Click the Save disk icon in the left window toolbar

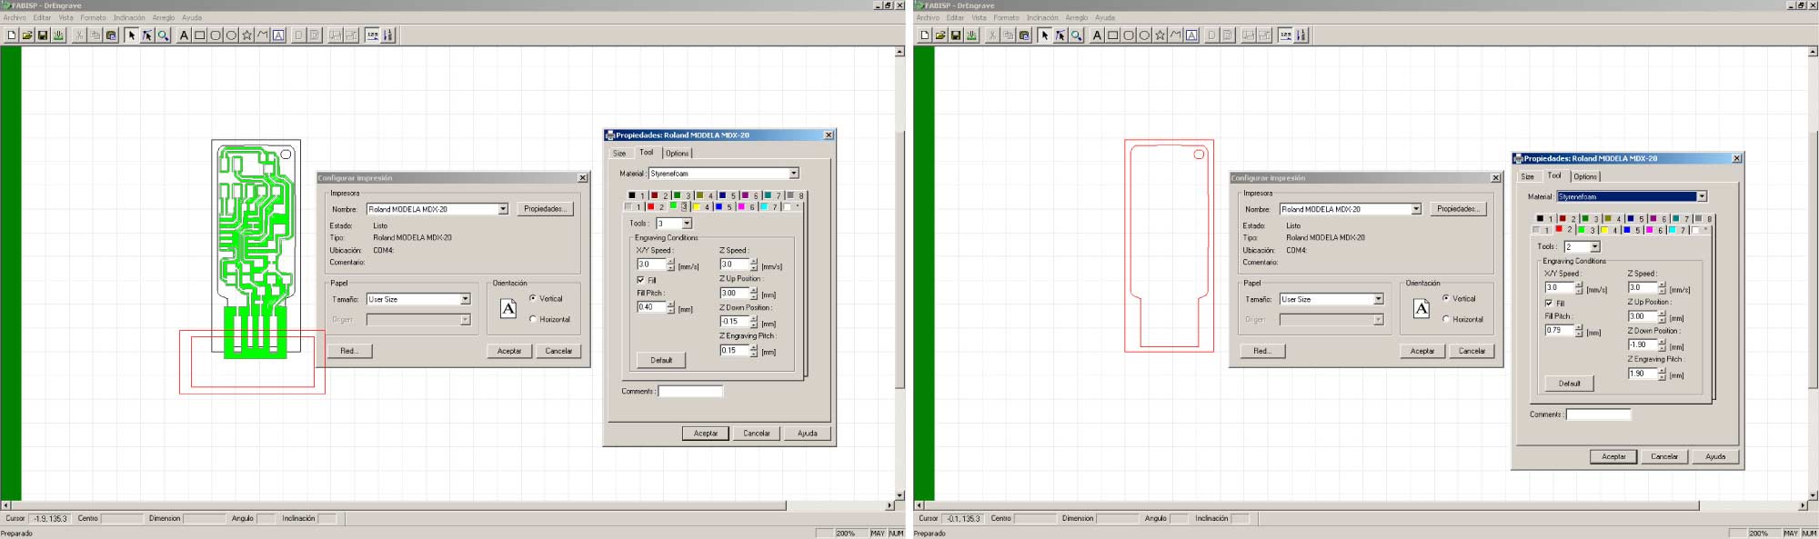43,35
